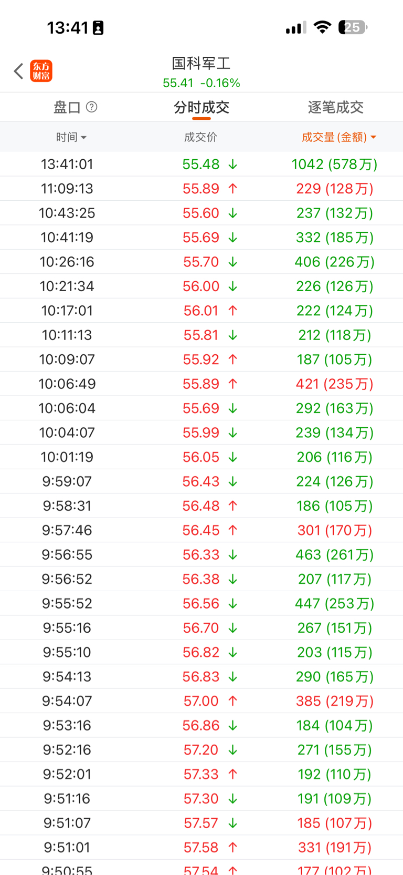Viewport: 403px width, 875px height.
Task: Tap the green arrow on the 13:41:01 row
Action: (x=233, y=164)
